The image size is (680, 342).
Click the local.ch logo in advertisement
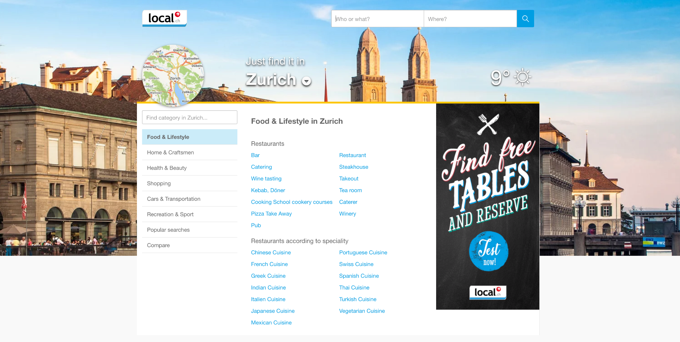tap(487, 292)
